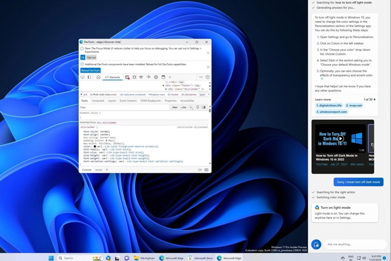Open the black color swatch picker
The width and height of the screenshot is (391, 261).
95,146
